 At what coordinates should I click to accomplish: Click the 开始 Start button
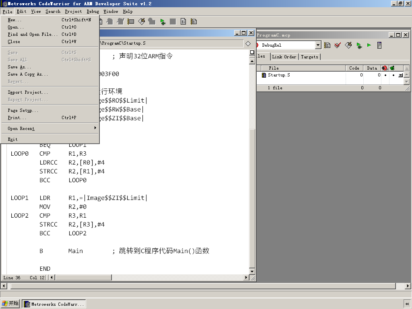coord(10,303)
